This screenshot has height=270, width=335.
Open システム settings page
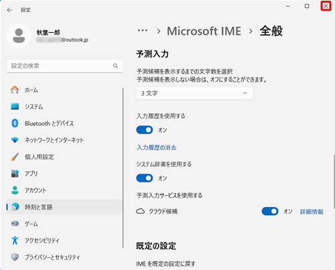tap(65, 107)
